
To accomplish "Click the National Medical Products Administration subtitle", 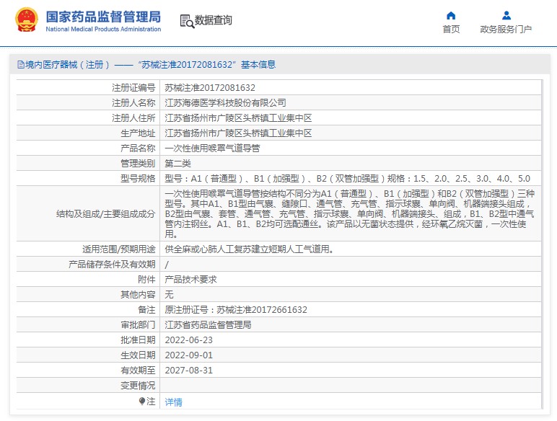I will point(103,30).
